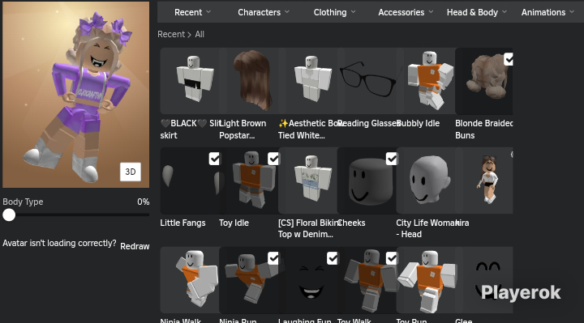The width and height of the screenshot is (584, 323).
Task: Toggle the Laughing Fun equipped checkbox
Action: 333,258
